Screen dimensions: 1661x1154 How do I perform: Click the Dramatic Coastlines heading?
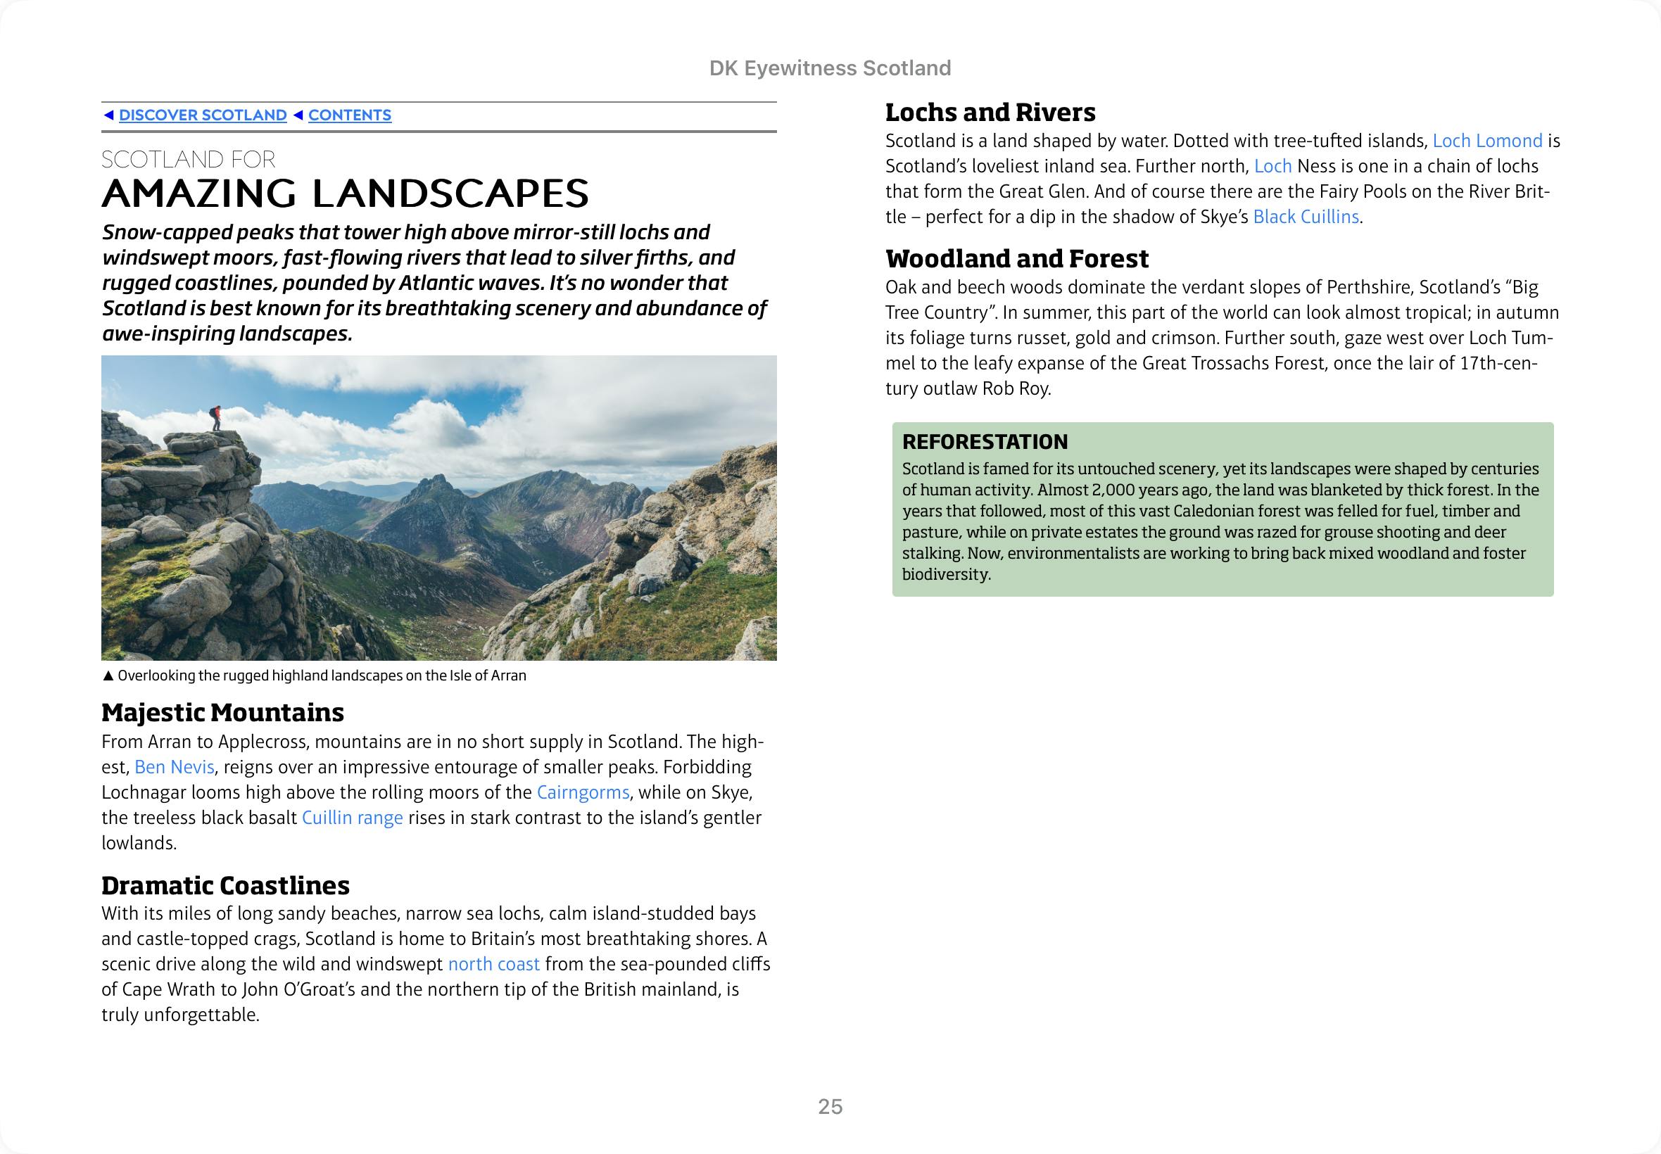click(x=226, y=886)
